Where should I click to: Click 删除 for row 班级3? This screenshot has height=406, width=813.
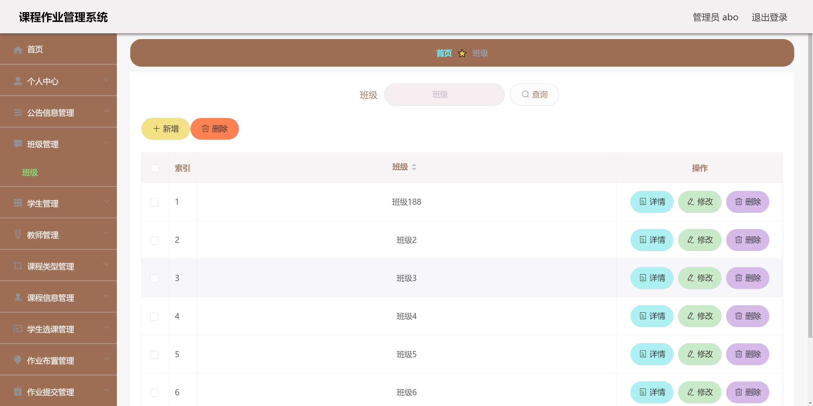[x=748, y=278]
